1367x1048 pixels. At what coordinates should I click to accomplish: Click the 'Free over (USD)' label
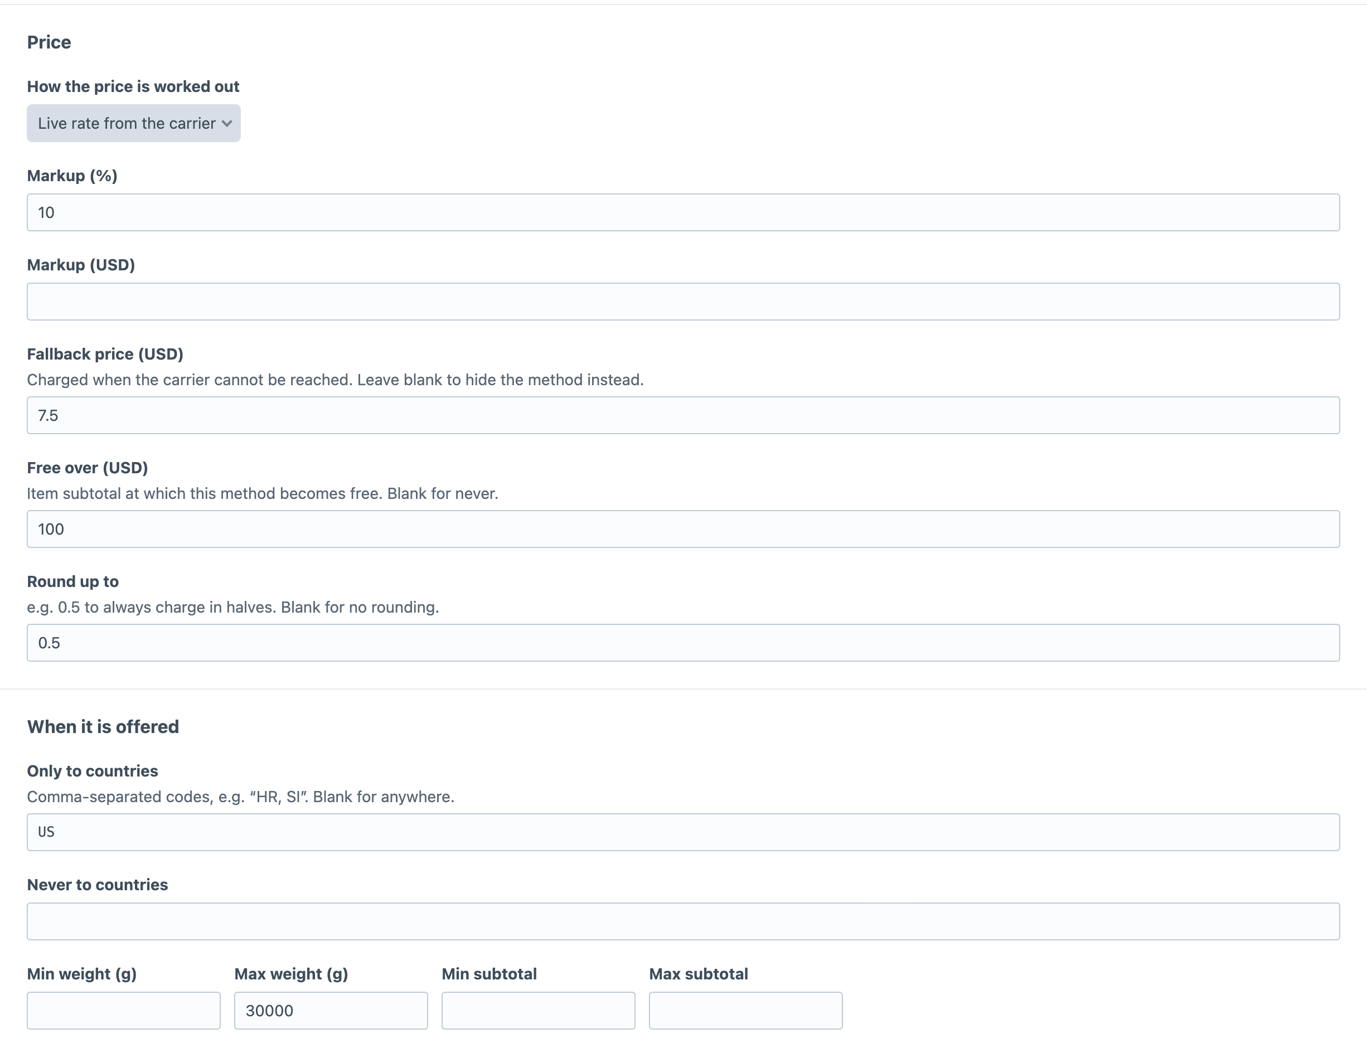(88, 468)
